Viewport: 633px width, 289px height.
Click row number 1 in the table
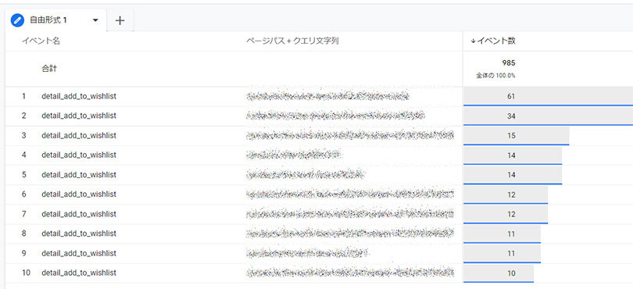tap(23, 96)
